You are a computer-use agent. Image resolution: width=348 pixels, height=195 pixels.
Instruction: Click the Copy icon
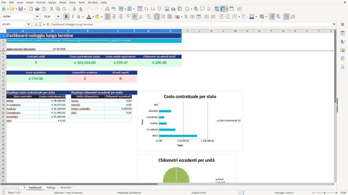coord(58,9)
